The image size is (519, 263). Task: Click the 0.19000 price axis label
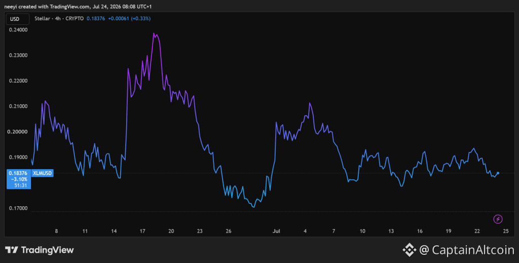[18, 158]
